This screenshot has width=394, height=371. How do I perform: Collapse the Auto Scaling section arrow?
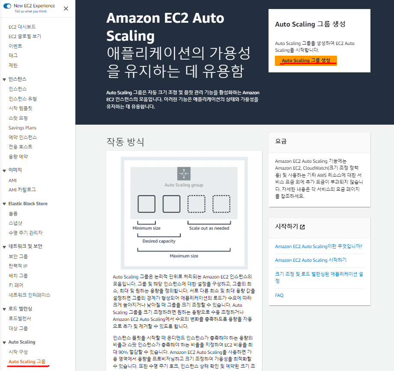[x=4, y=342]
